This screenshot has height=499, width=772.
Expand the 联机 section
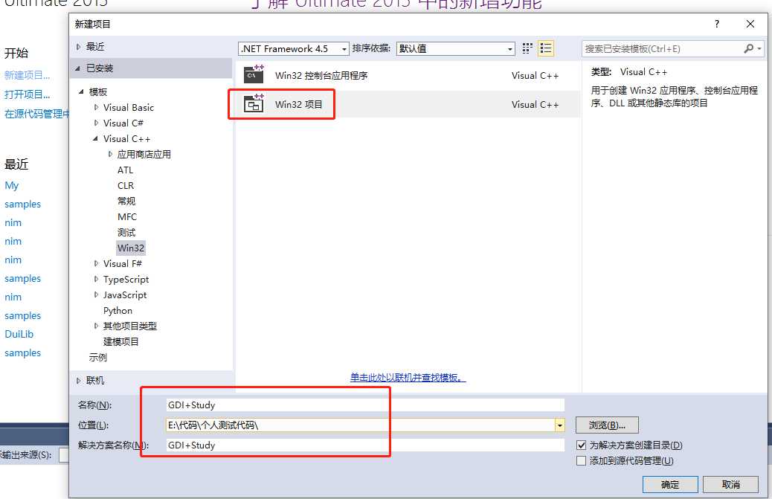point(78,381)
